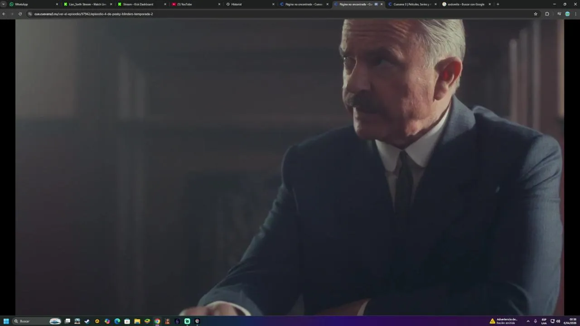The image size is (580, 326).
Task: Click the media indicator on the active tab
Action: click(376, 4)
